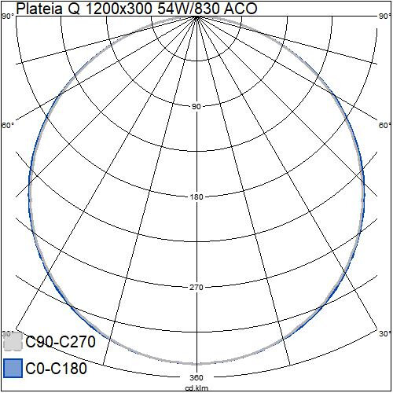
Task: Select the C0-C180 legend label
Action: [57, 368]
